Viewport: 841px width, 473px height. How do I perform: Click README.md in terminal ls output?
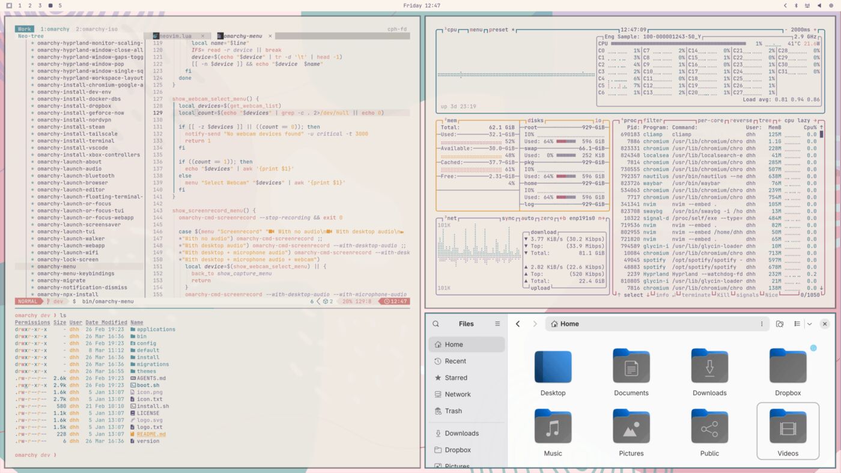(151, 435)
